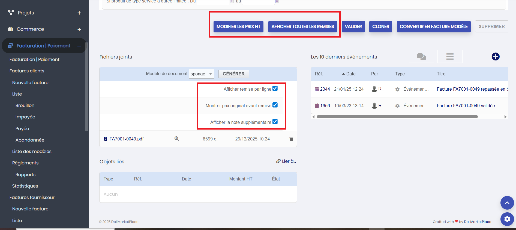516x230 pixels.
Task: Expand the Commerce menu with plus
Action: click(79, 29)
